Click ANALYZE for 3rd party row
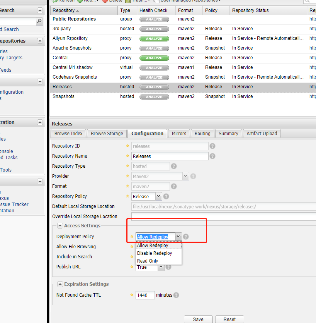This screenshot has width=316, height=323. coord(154,29)
